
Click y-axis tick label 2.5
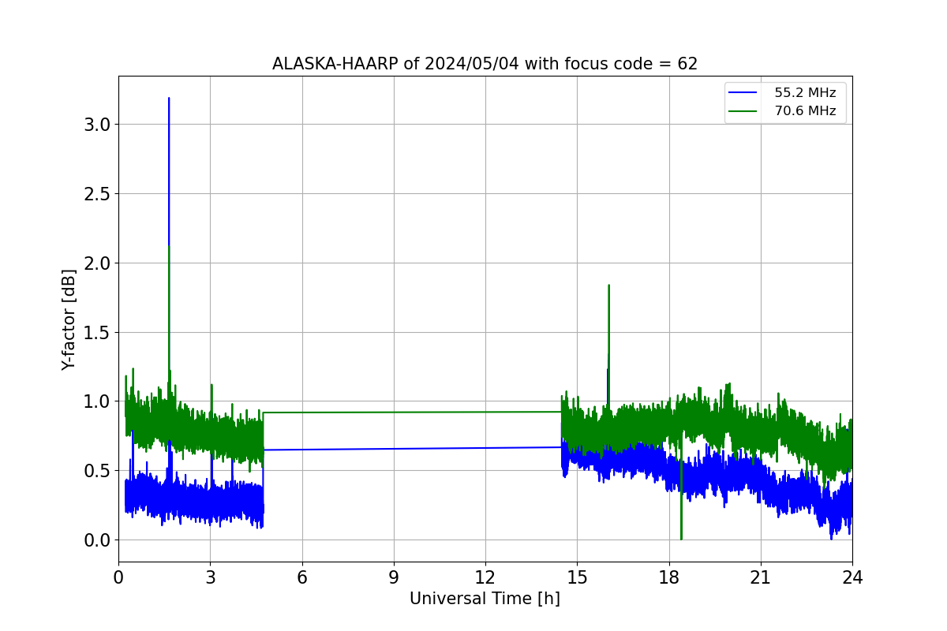tap(97, 194)
